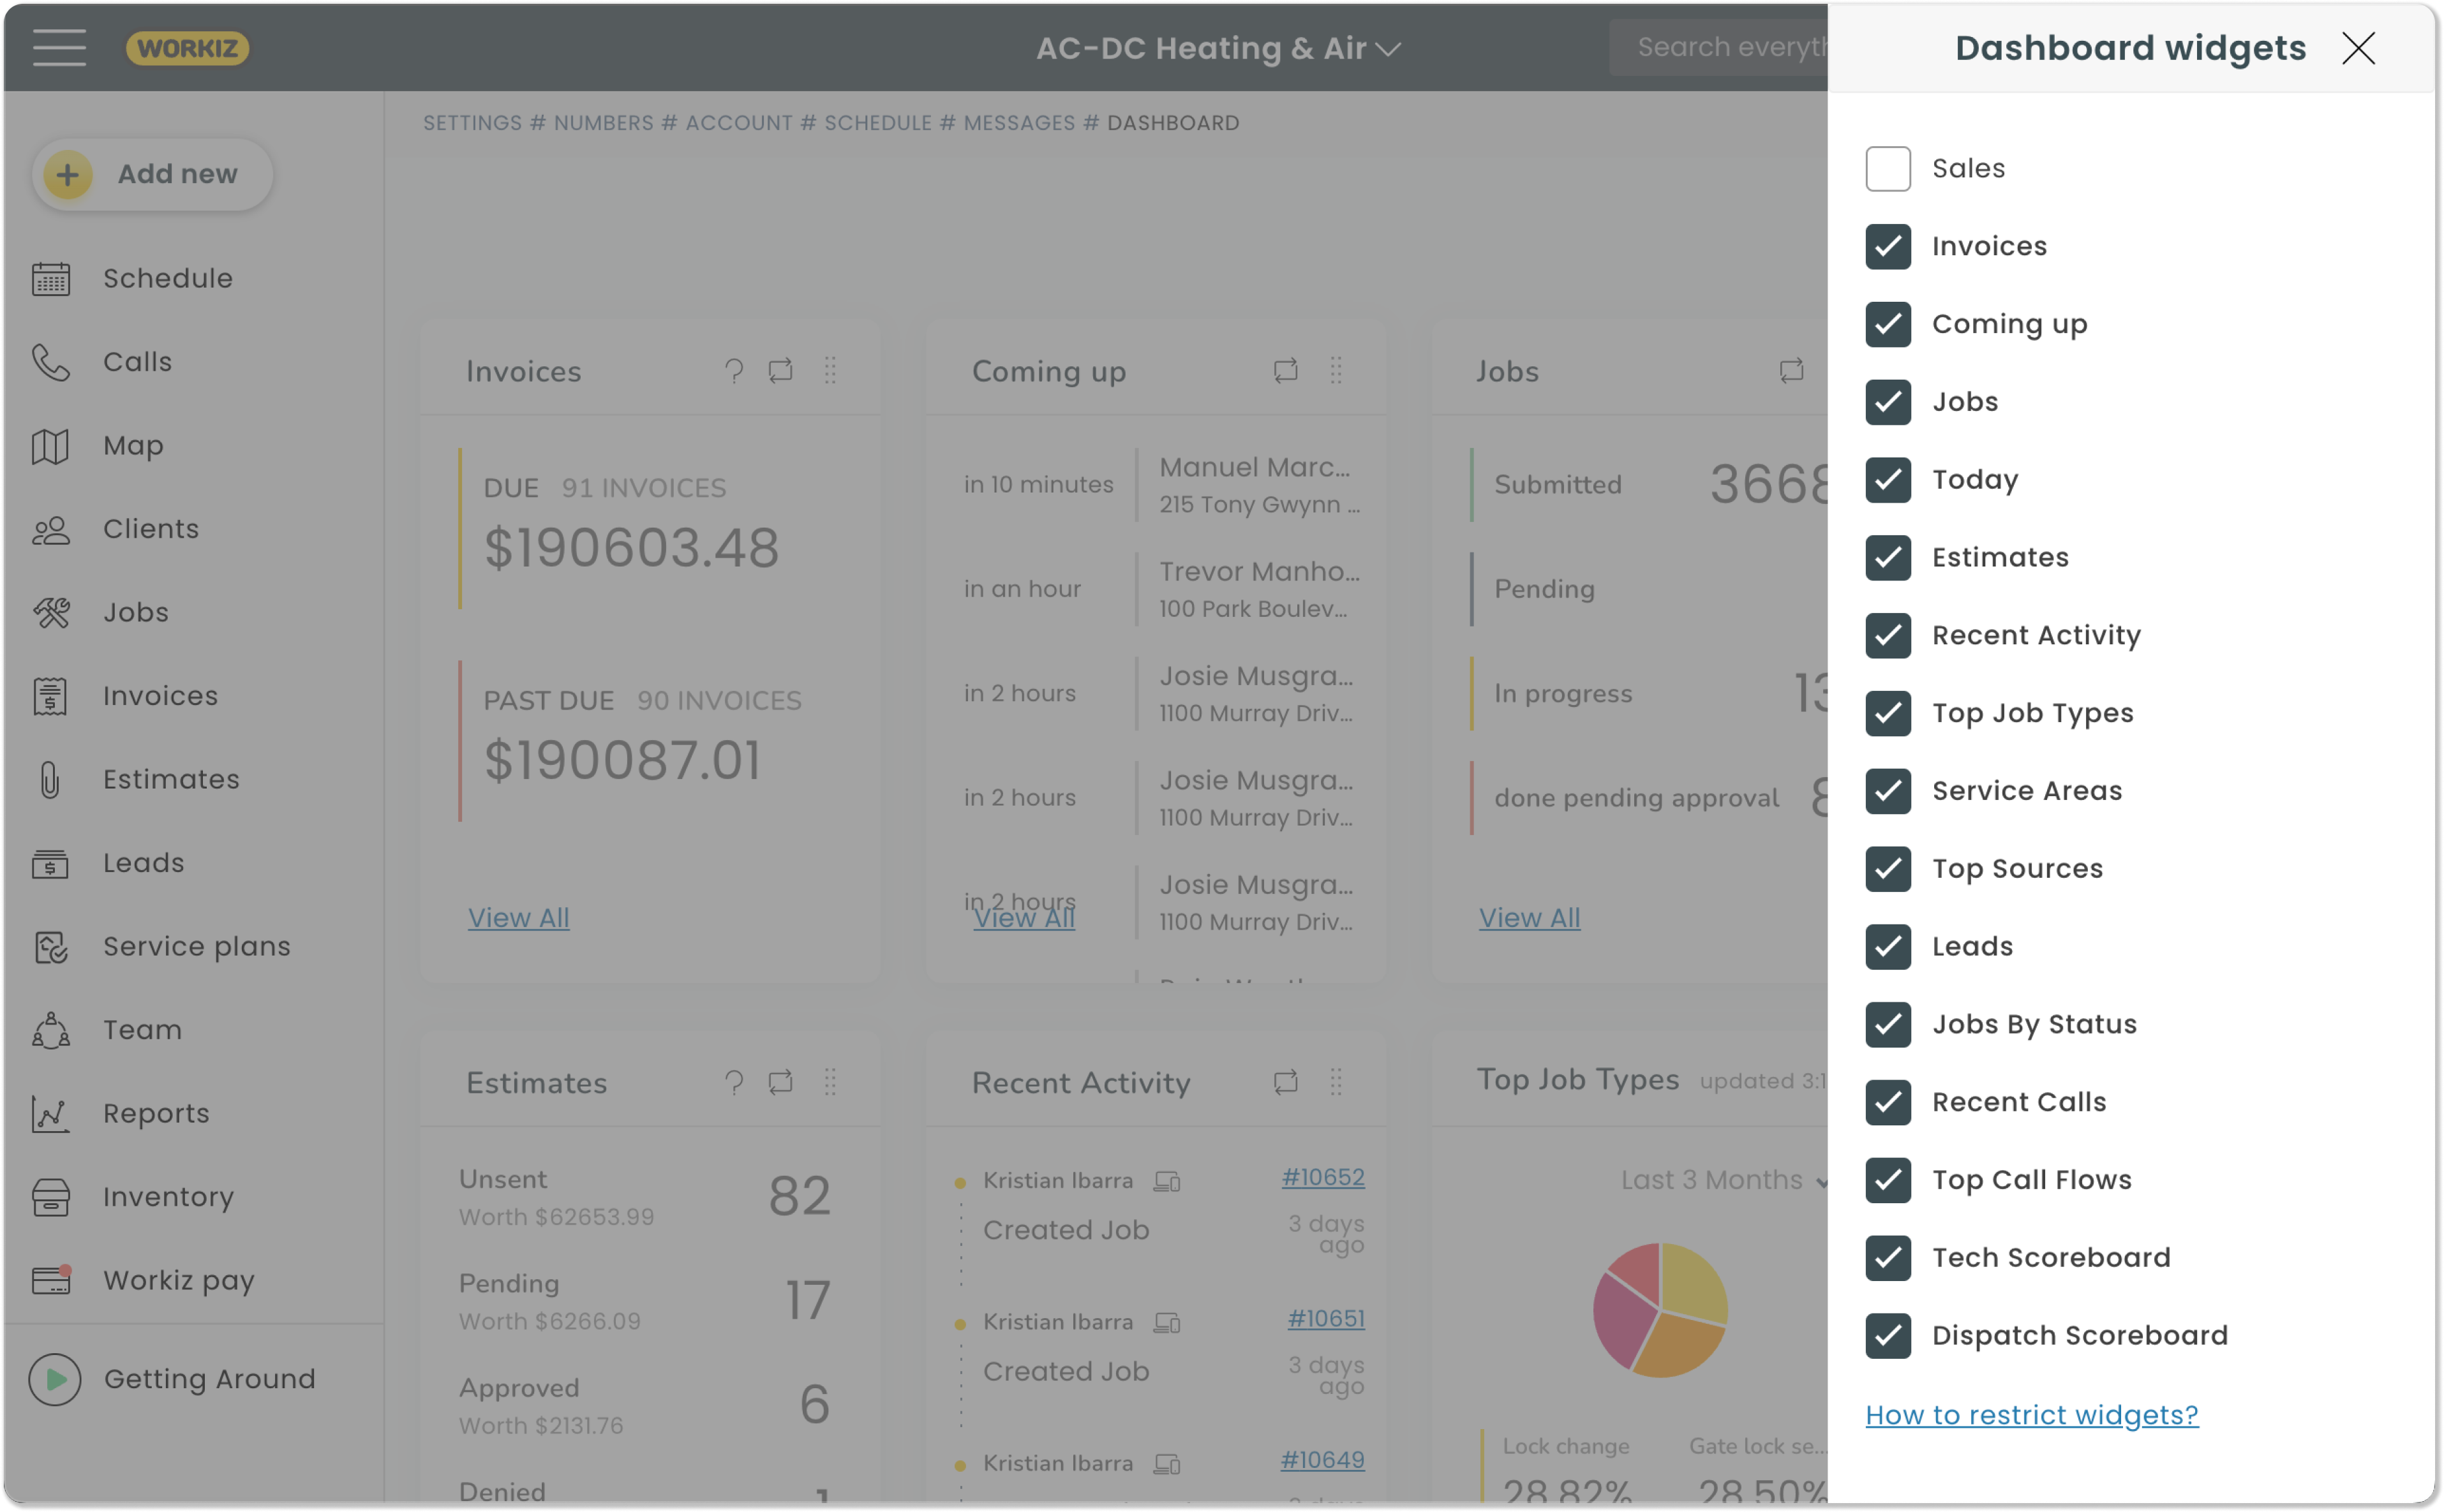2444x1512 pixels.
Task: Refresh the Recent Activity widget
Action: coord(1286,1082)
